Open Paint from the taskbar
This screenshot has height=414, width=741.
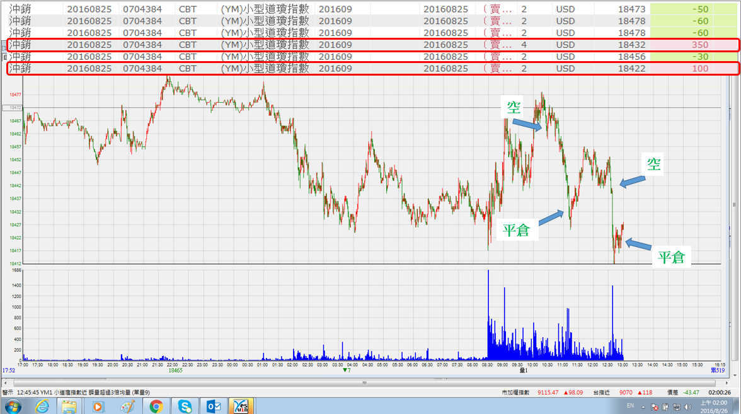pyautogui.click(x=127, y=406)
